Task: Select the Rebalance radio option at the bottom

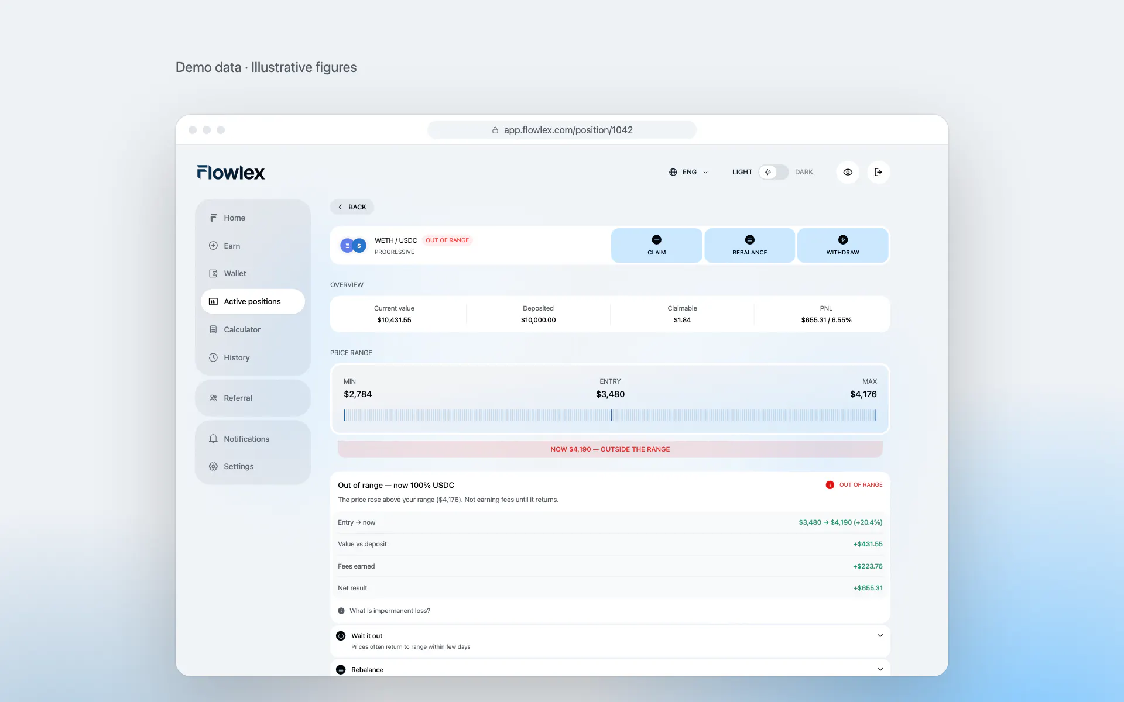Action: [x=341, y=670]
